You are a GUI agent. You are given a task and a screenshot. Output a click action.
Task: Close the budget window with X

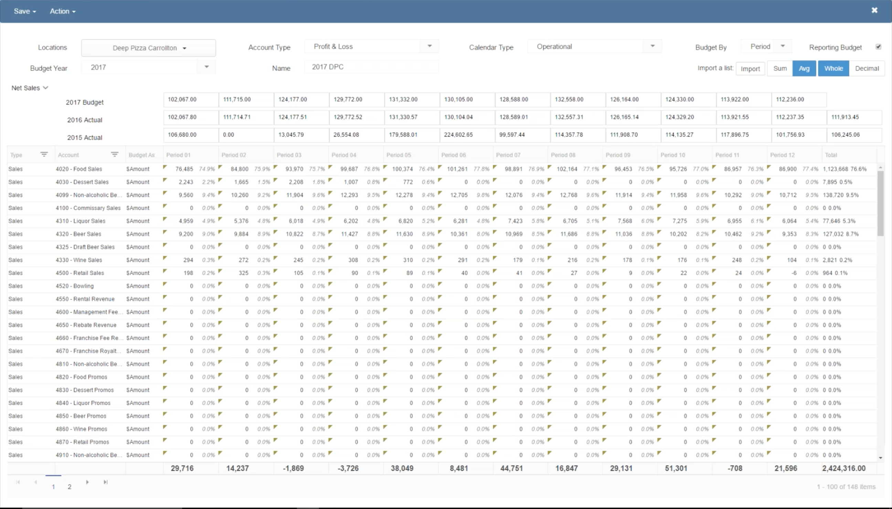point(874,10)
